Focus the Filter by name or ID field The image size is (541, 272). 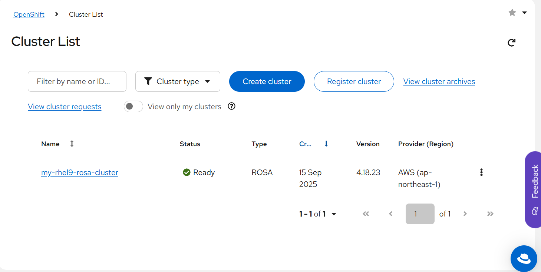tap(77, 81)
